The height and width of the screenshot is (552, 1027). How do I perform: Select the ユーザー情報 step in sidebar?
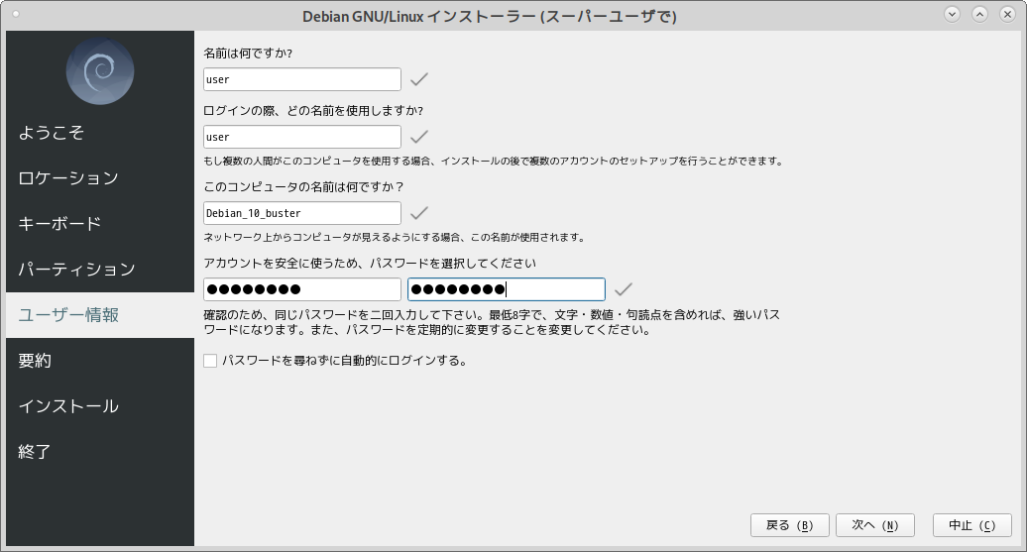click(100, 315)
